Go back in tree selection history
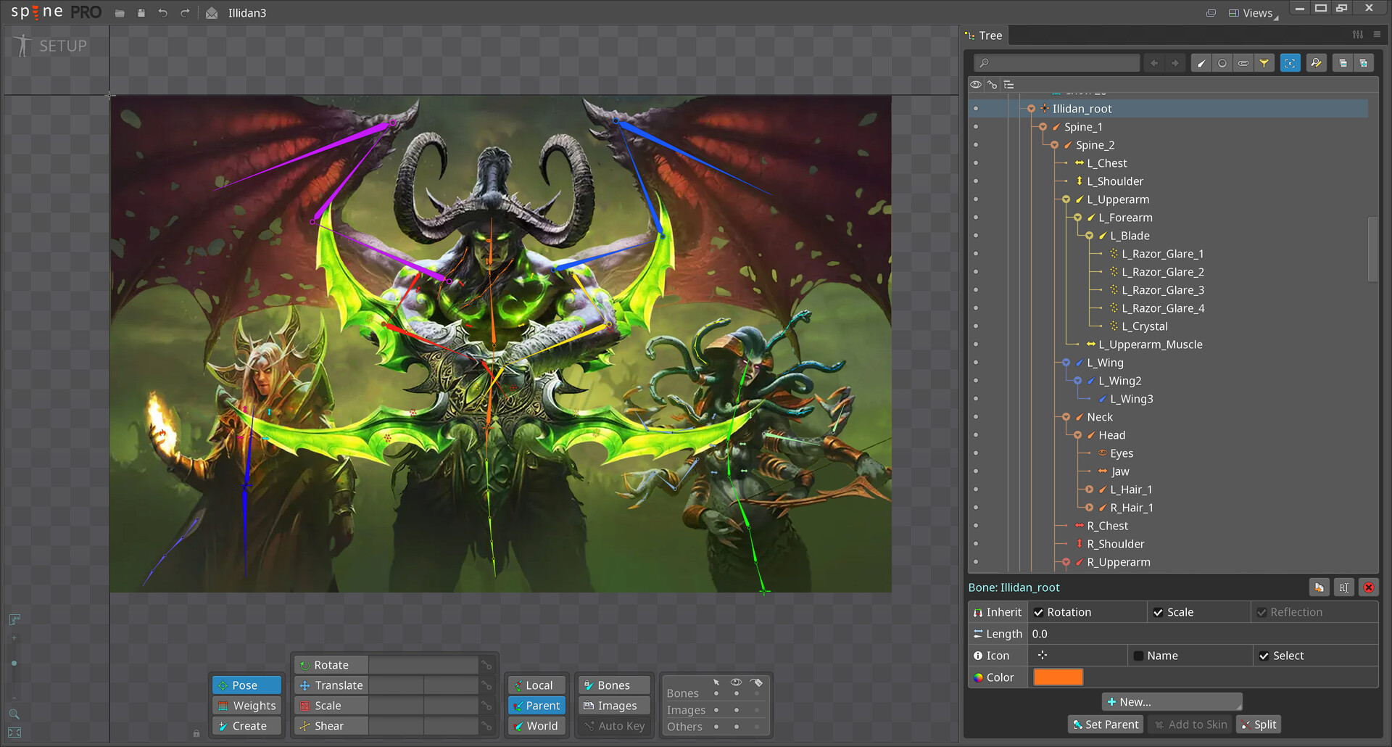The width and height of the screenshot is (1392, 747). pyautogui.click(x=1154, y=63)
